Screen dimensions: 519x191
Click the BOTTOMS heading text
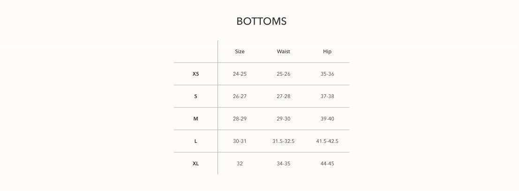tap(261, 21)
